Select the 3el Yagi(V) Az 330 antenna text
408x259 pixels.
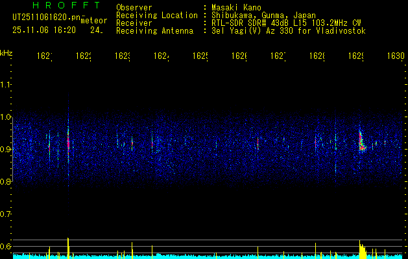pos(289,31)
